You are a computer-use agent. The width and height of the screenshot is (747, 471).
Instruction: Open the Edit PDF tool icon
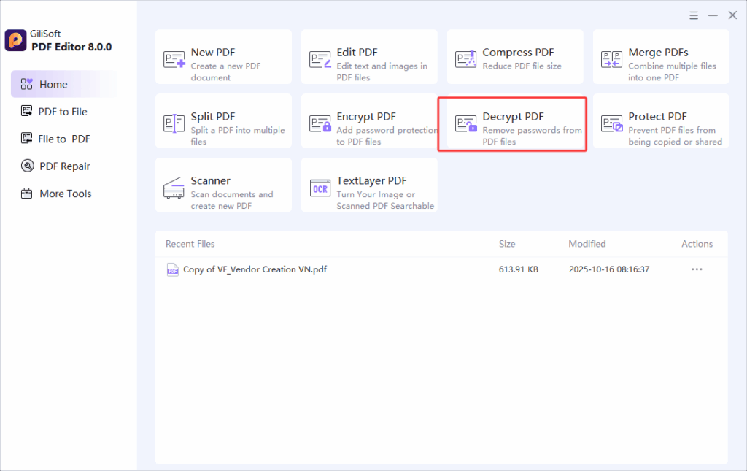click(x=320, y=59)
